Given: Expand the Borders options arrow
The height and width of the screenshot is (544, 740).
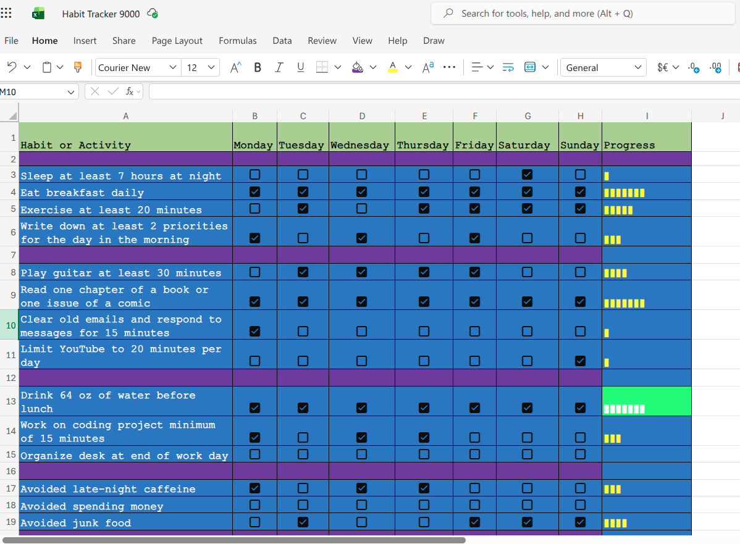Looking at the screenshot, I should tap(338, 67).
